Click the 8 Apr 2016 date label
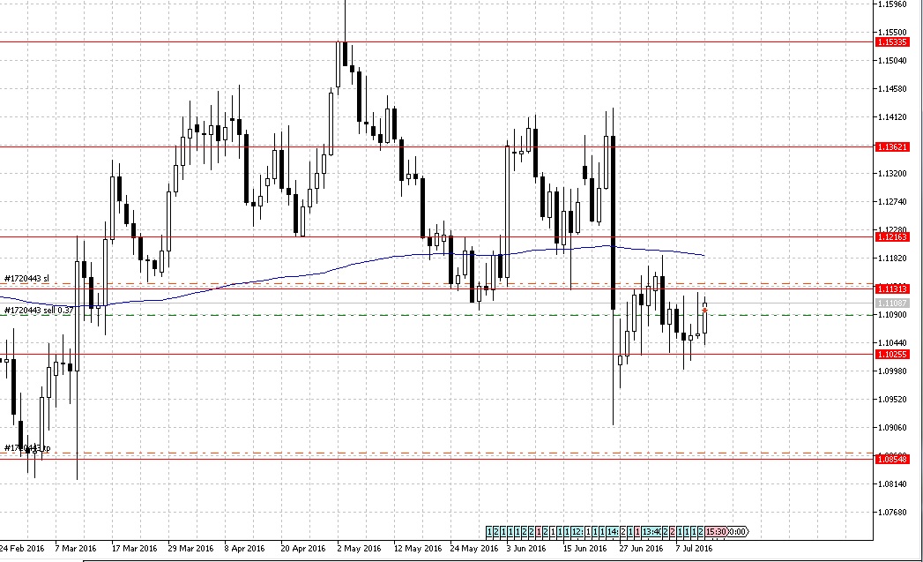 click(x=244, y=549)
